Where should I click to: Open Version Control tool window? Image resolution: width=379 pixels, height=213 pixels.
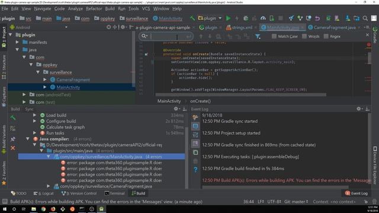(79, 193)
